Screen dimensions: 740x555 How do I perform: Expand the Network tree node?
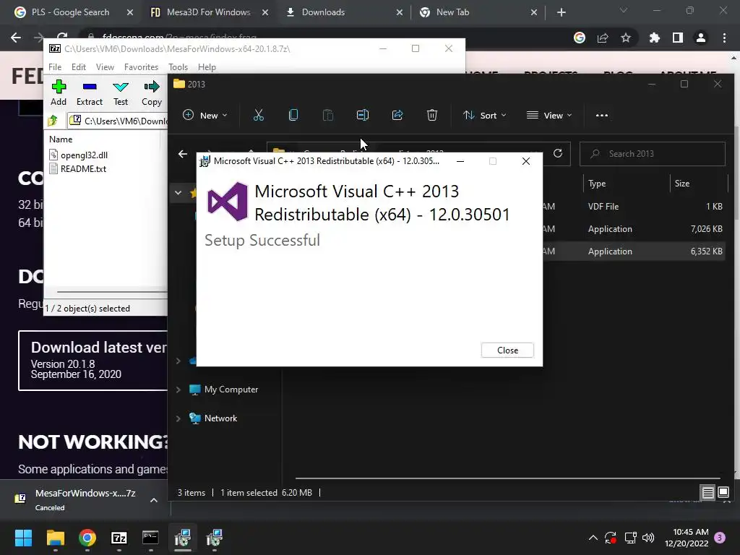click(x=178, y=418)
